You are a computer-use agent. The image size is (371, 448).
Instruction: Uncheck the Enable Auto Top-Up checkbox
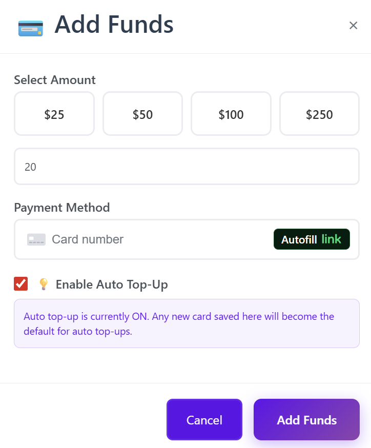(x=21, y=284)
